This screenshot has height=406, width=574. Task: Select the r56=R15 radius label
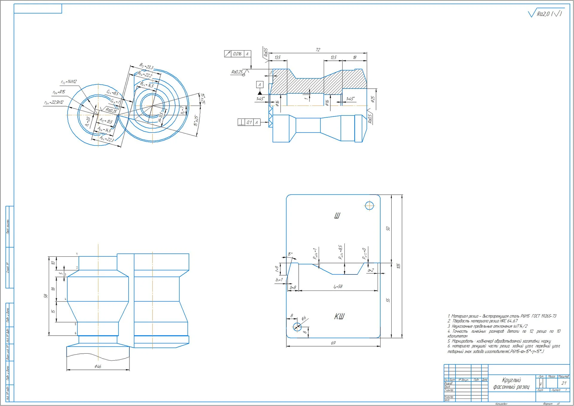coord(59,92)
